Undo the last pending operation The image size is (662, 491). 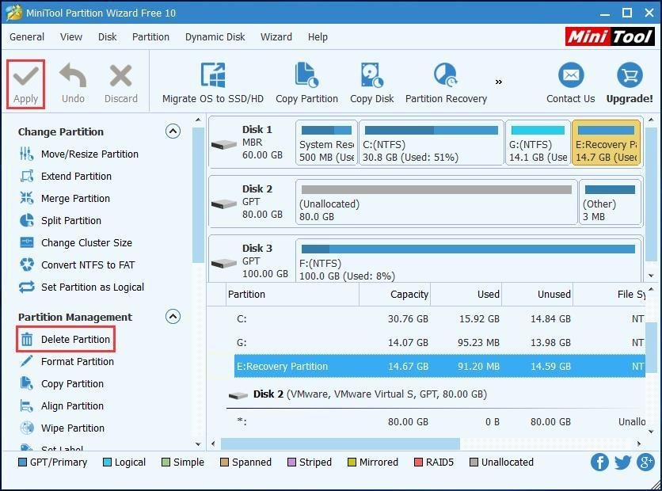point(73,85)
